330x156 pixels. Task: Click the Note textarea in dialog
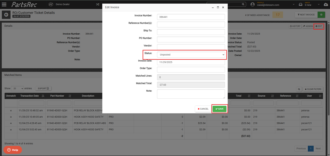(x=191, y=94)
